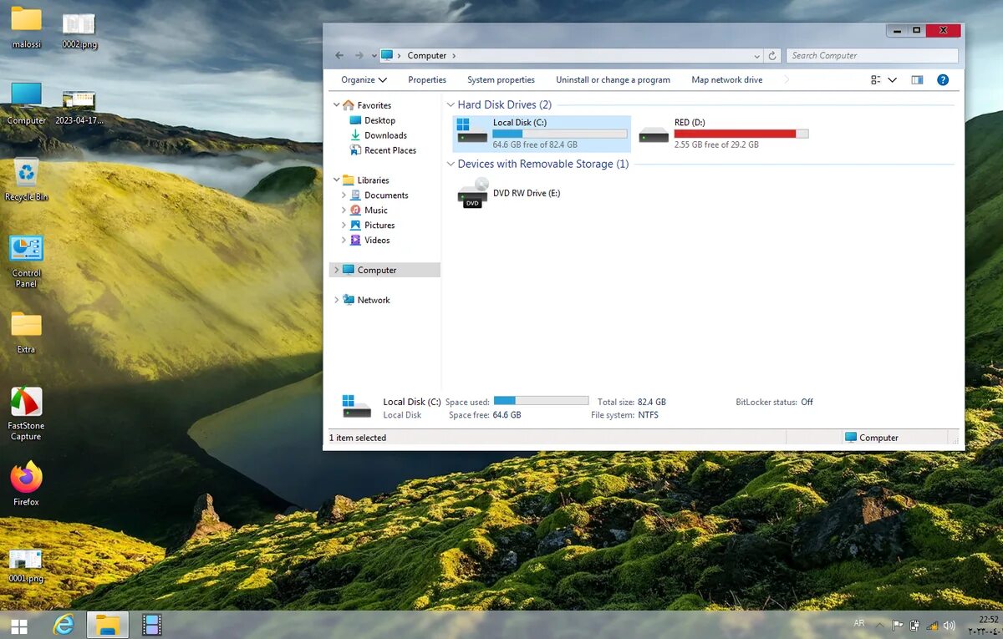Image resolution: width=1003 pixels, height=639 pixels.
Task: Click the System properties command
Action: point(501,79)
